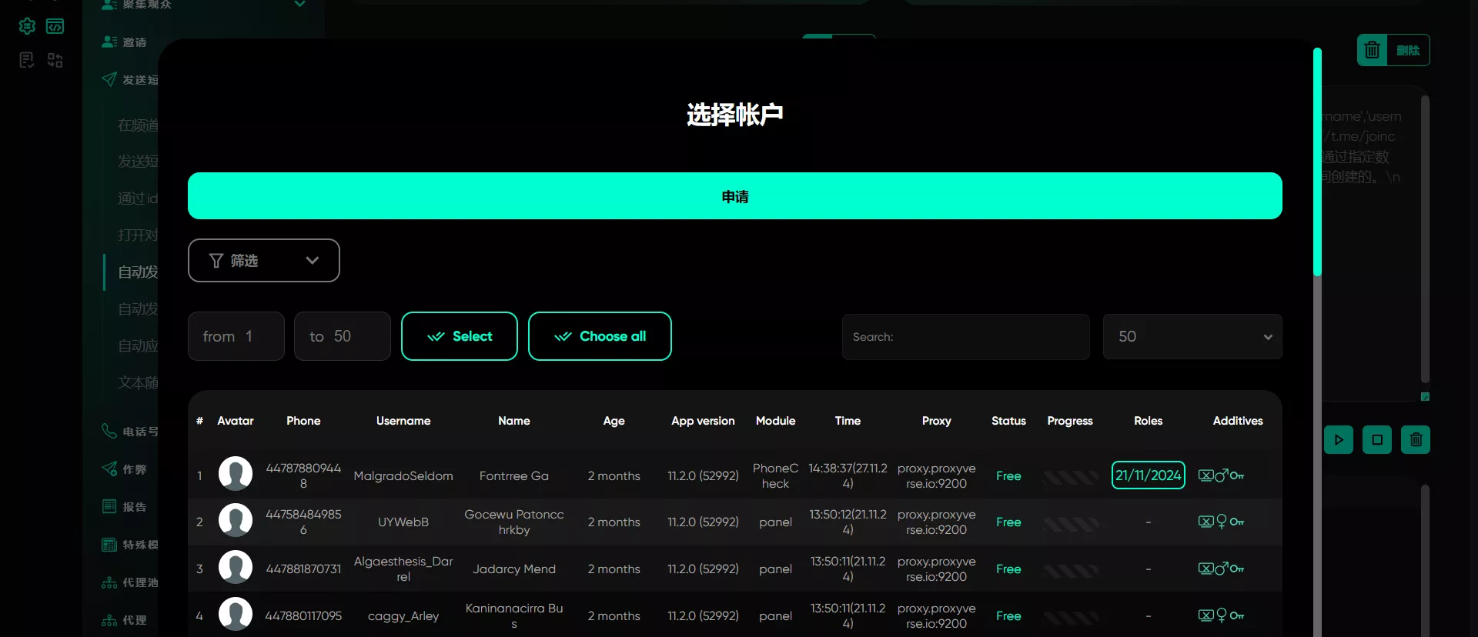Click name Jadarcy Mend cell
1478x637 pixels.
tap(514, 569)
